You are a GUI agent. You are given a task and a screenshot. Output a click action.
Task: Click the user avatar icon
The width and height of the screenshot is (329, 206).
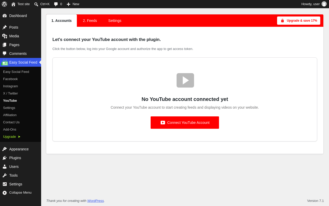[x=324, y=4]
